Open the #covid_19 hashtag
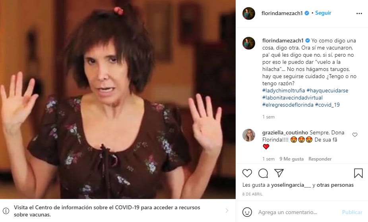 pyautogui.click(x=327, y=105)
